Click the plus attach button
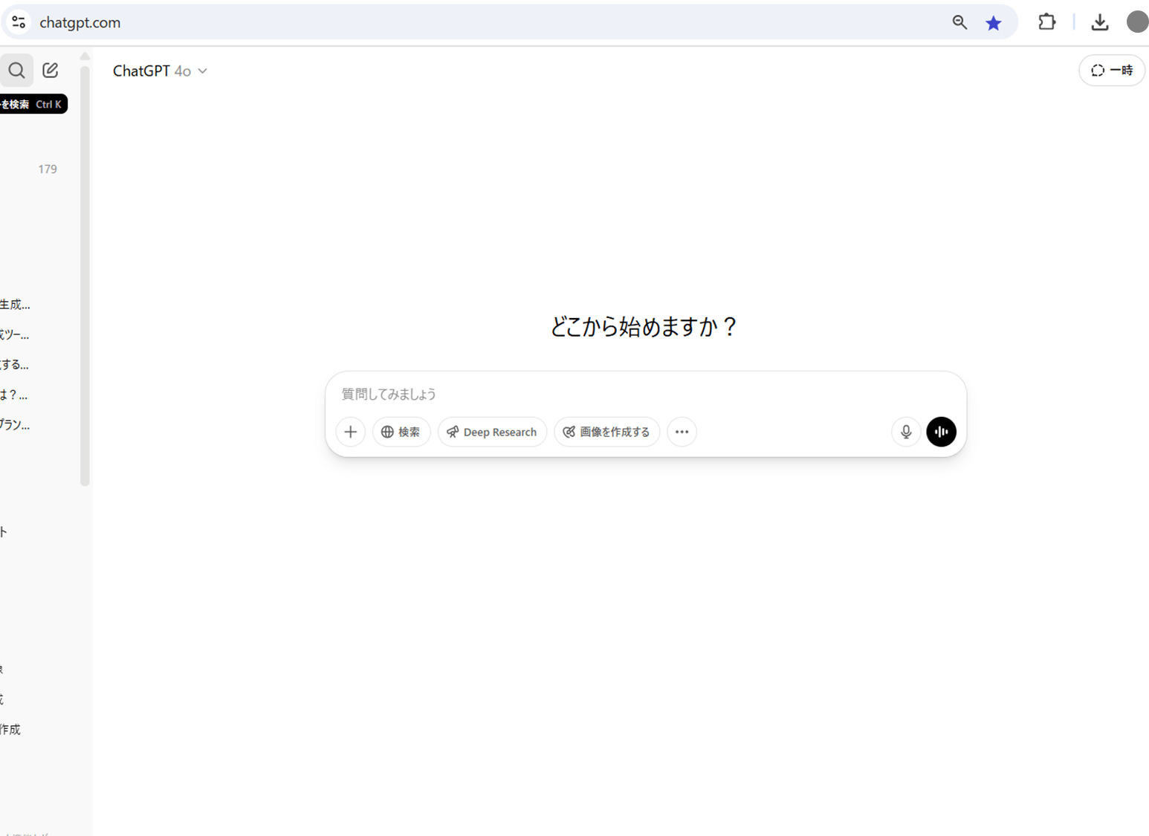Screen dimensions: 1149x836 click(351, 432)
